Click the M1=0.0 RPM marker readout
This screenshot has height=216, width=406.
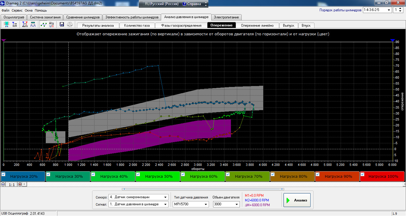254,196
